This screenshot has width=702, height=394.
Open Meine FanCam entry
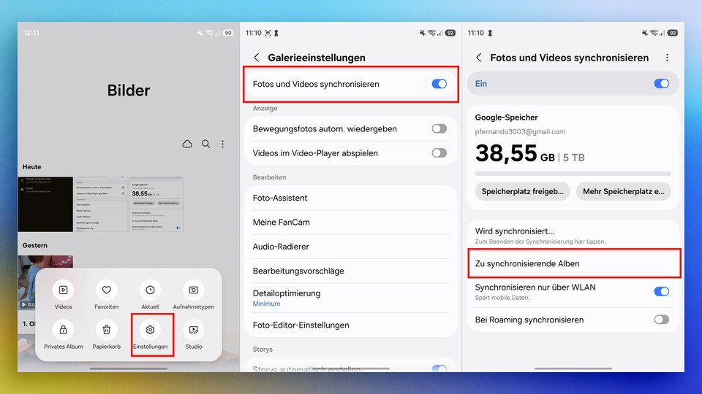[x=351, y=222]
